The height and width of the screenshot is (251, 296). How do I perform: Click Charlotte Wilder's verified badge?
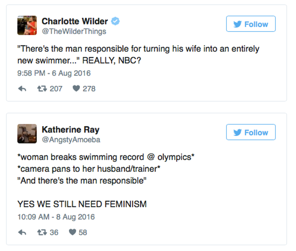click(x=115, y=21)
